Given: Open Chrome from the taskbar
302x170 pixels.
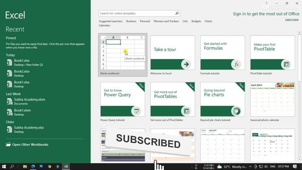Looking at the screenshot, I should click(x=50, y=167).
